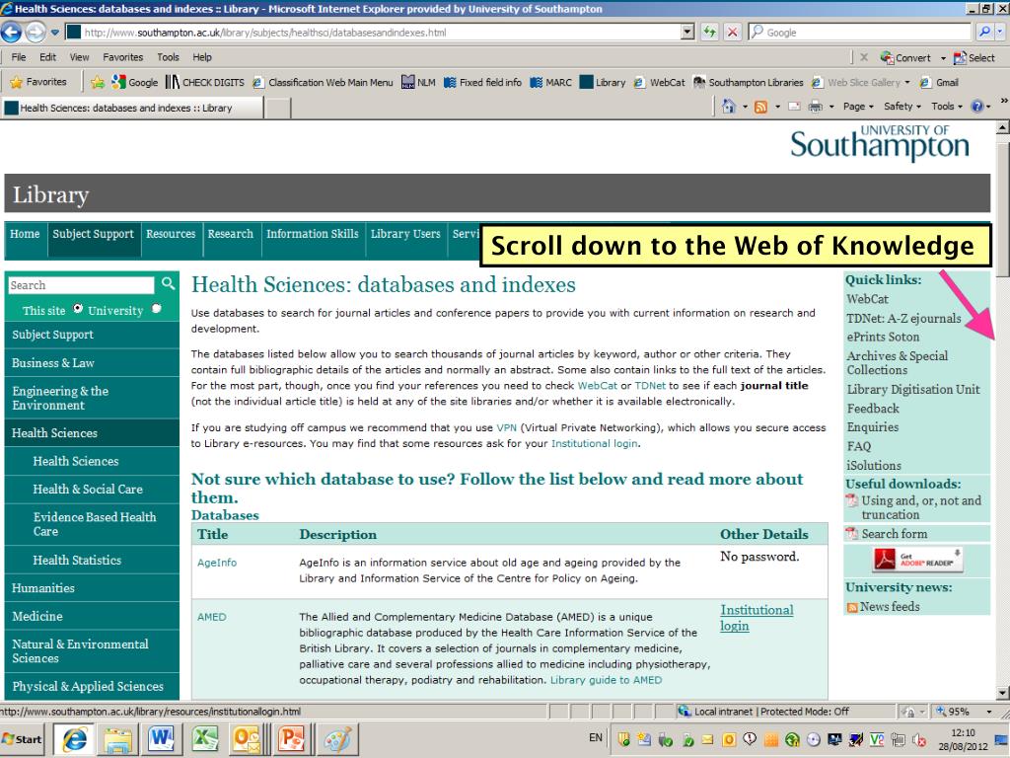Click the Google search magnifier icon
Image resolution: width=1010 pixels, height=758 pixels.
[x=985, y=32]
